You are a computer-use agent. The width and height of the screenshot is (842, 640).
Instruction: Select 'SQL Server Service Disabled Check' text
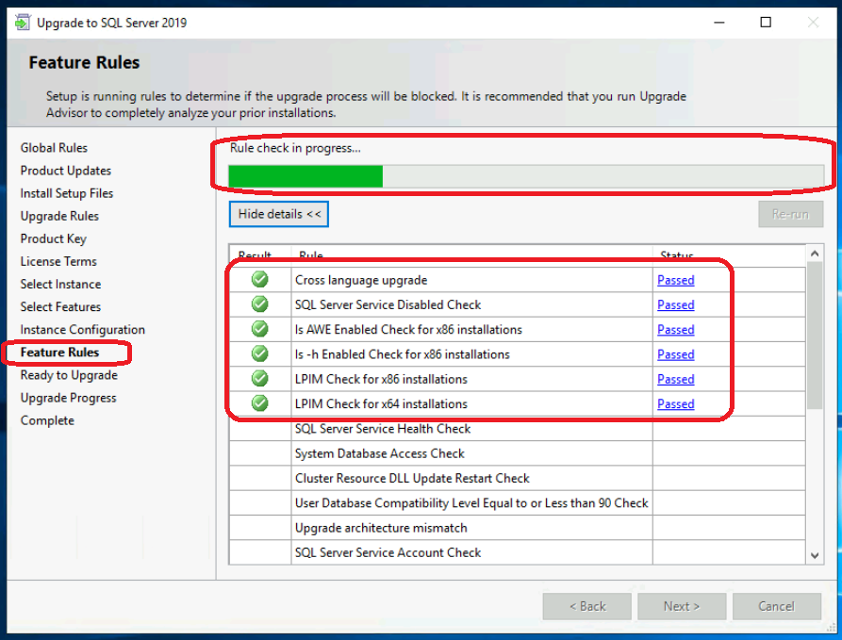[388, 305]
